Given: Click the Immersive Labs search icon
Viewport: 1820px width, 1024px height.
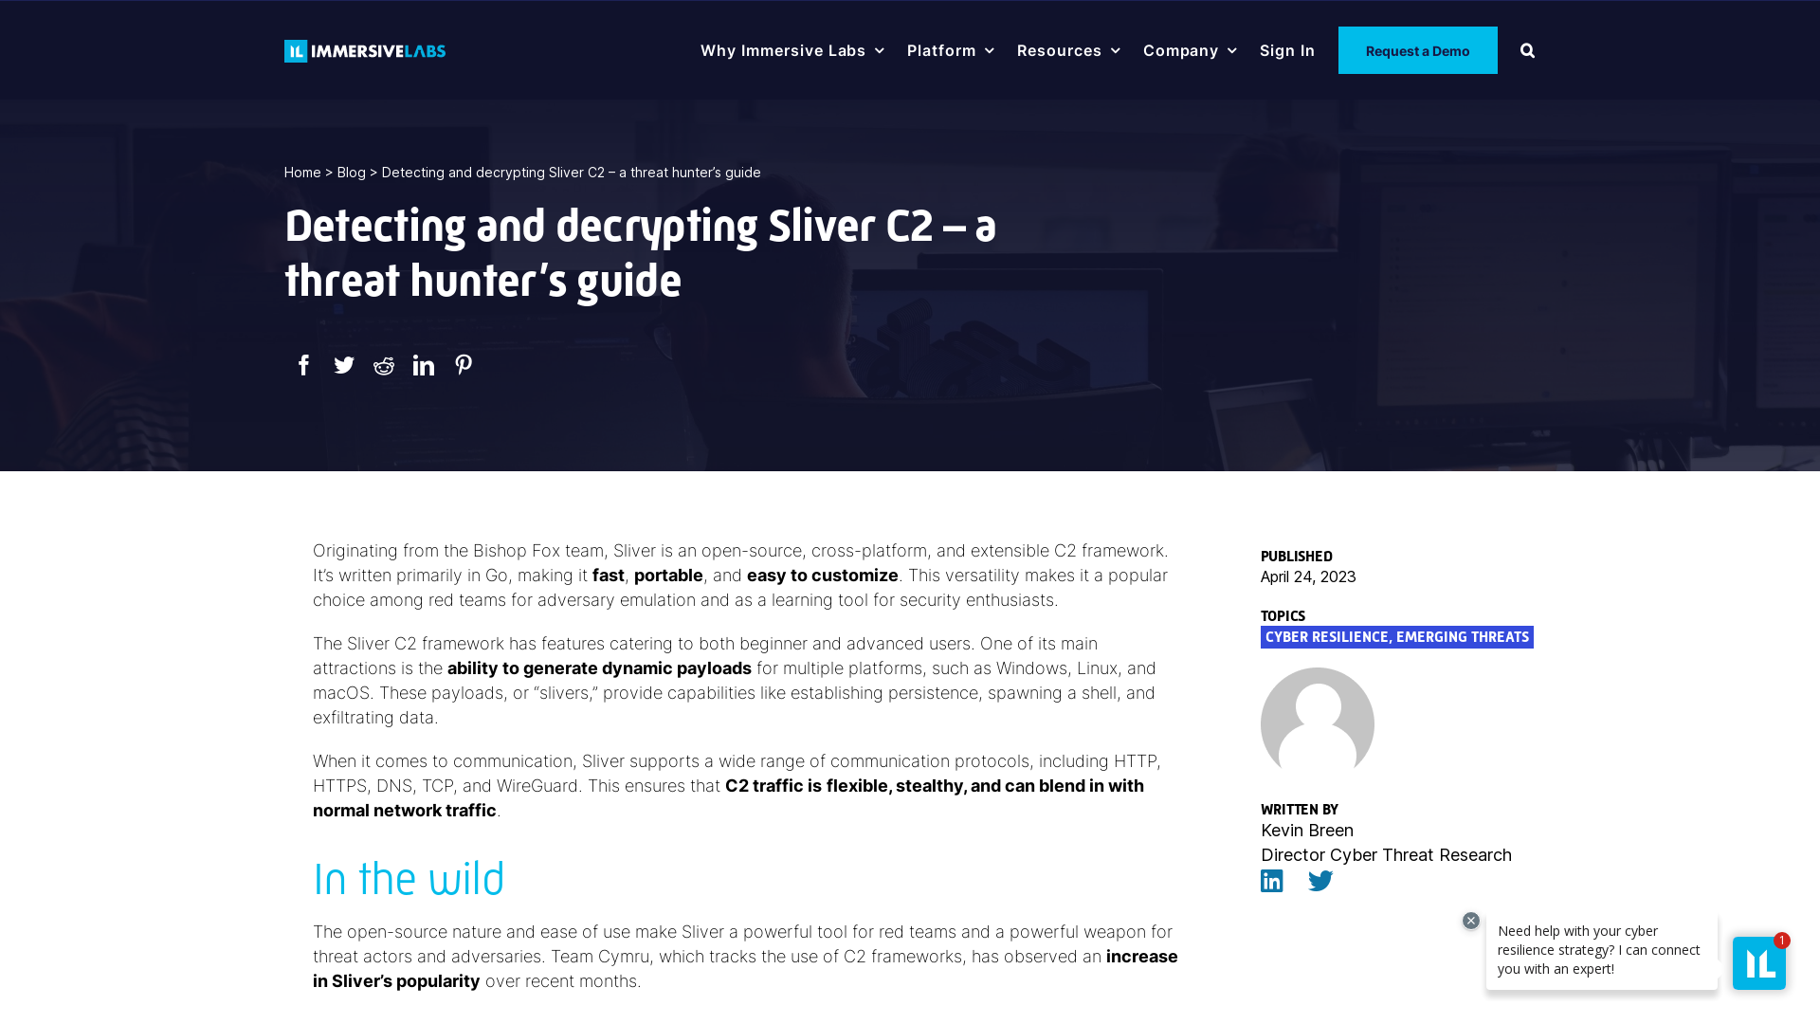Looking at the screenshot, I should pyautogui.click(x=1527, y=50).
